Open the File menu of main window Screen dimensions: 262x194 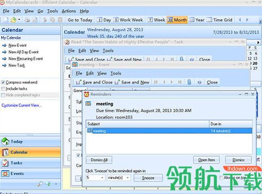(x=6, y=11)
